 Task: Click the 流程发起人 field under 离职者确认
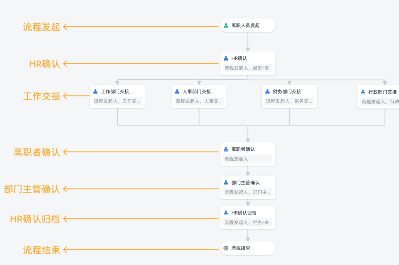(248, 159)
